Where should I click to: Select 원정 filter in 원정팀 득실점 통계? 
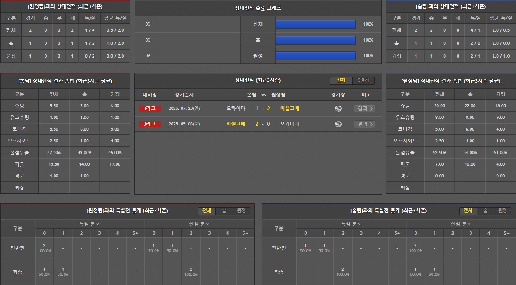click(x=241, y=211)
